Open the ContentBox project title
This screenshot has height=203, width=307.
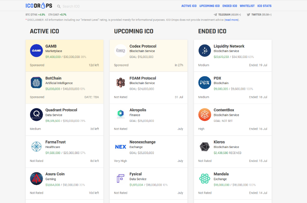point(224,110)
